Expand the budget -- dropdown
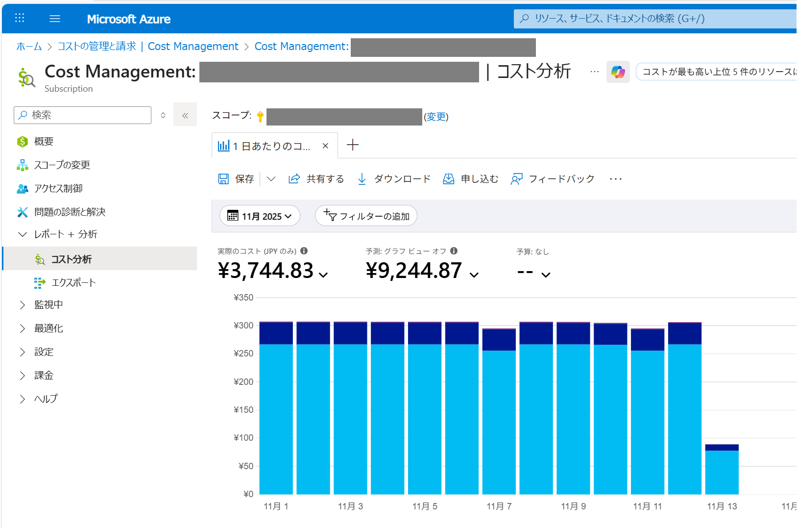797x529 pixels. coord(546,275)
